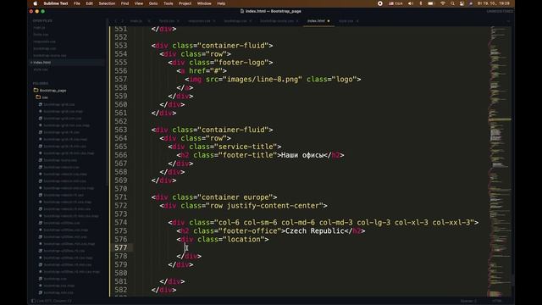Switch to the bootstrap-icons.css tab
The width and height of the screenshot is (542, 305).
(x=277, y=21)
